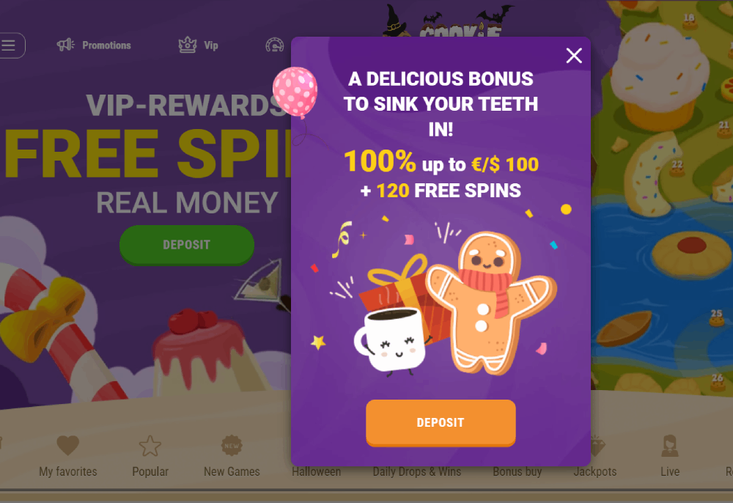This screenshot has height=503, width=733.
Task: Open the Promotions menu item
Action: coord(106,45)
